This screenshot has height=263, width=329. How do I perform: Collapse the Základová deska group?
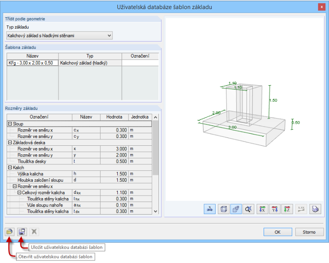[10, 143]
